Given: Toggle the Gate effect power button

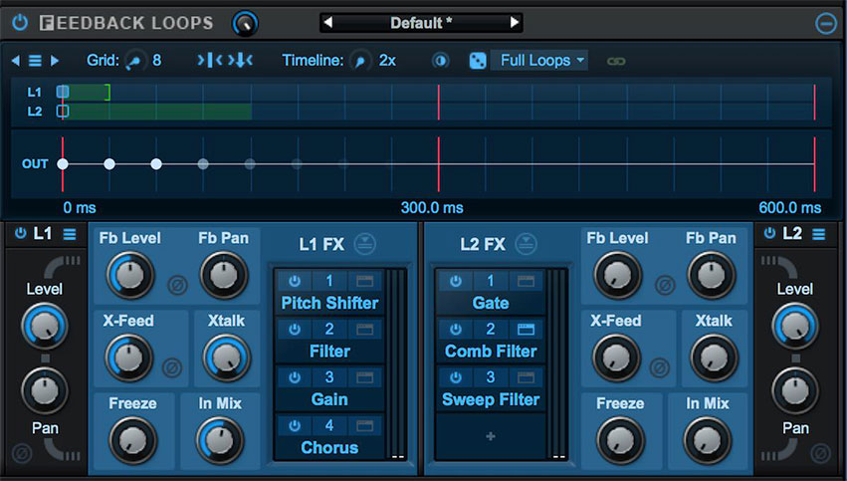Looking at the screenshot, I should pos(456,282).
